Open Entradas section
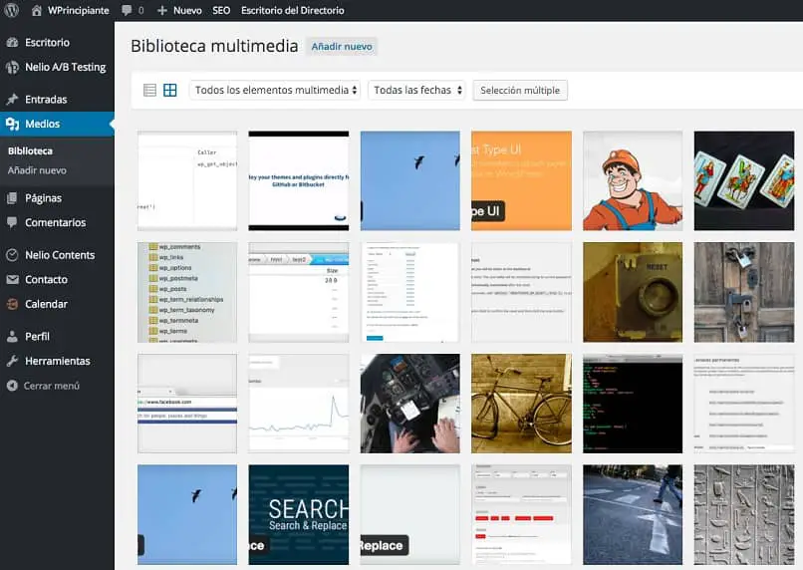 tap(46, 100)
